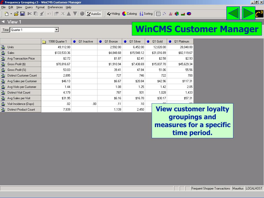The height and width of the screenshot is (198, 264).
Task: Click the green forward arrow button
Action: point(249,13)
